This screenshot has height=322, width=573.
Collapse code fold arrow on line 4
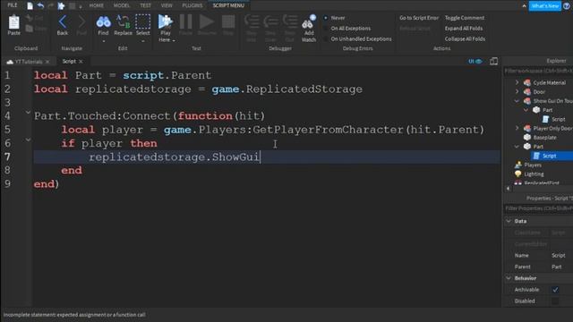coord(28,113)
